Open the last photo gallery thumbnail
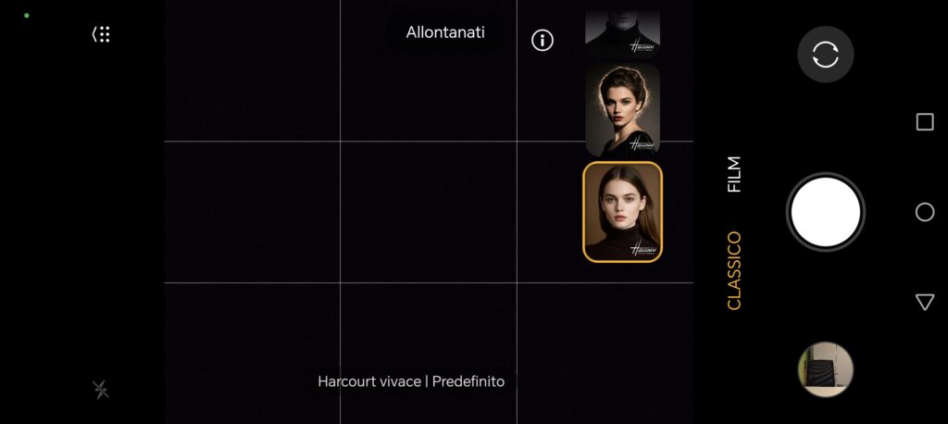Image resolution: width=948 pixels, height=424 pixels. pyautogui.click(x=825, y=369)
